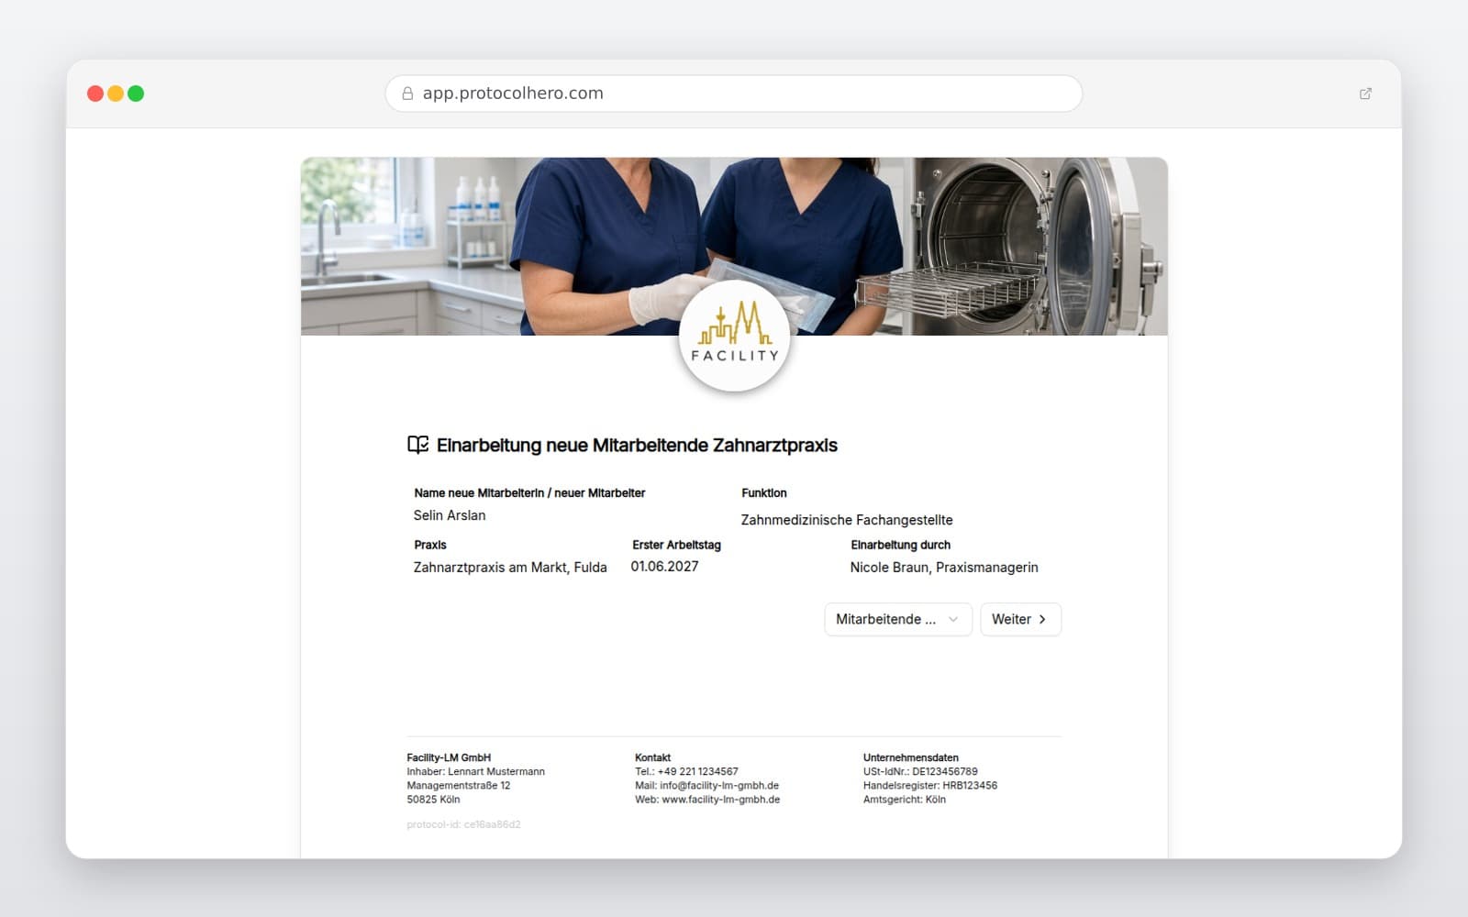Click the Funktion label
The width and height of the screenshot is (1468, 917).
(x=764, y=492)
